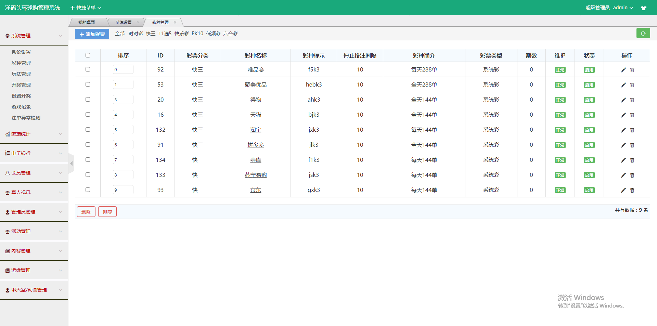Click the 添加彩票 button
The width and height of the screenshot is (657, 326).
(x=92, y=34)
